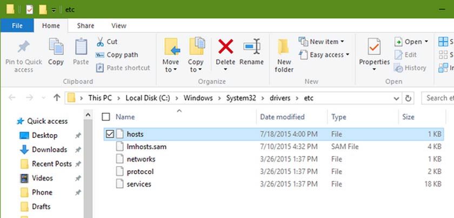
Task: Switch to the Share ribbon tab
Action: tap(85, 25)
